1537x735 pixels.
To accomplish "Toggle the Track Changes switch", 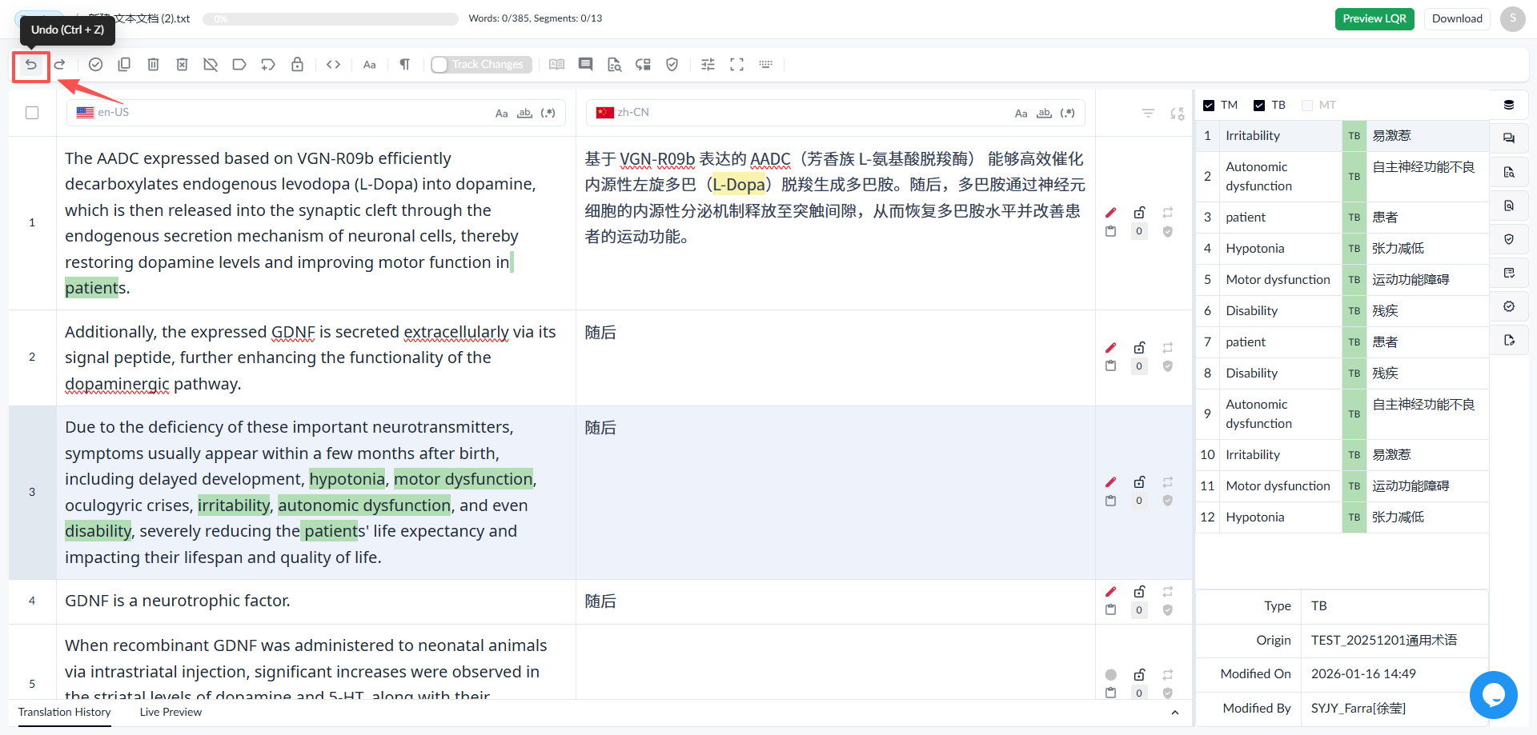I will click(482, 65).
